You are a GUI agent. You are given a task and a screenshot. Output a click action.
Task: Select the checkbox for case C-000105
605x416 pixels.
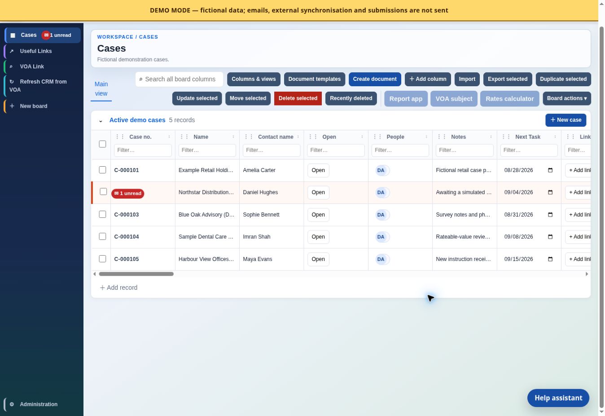point(102,259)
